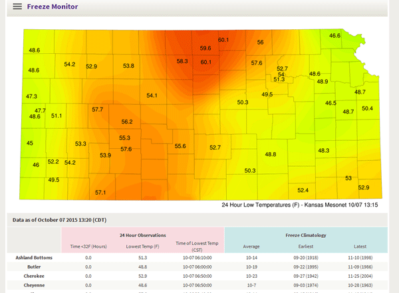Open the hamburger menu beside Freeze Monitor
399x293 pixels.
click(17, 7)
